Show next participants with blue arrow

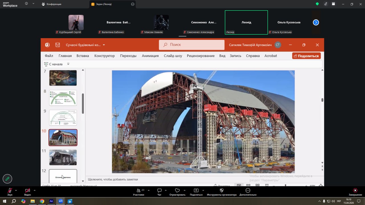click(316, 22)
